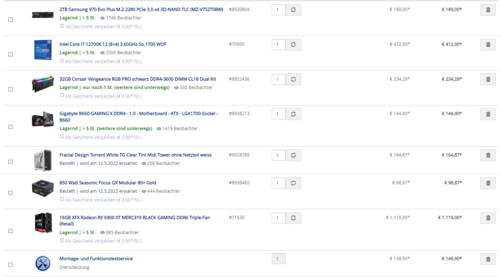Enable gift wrapping for XFX Radeon RX 6900 XT
Image resolution: width=501 pixels, height=277 pixels.
(x=62, y=241)
